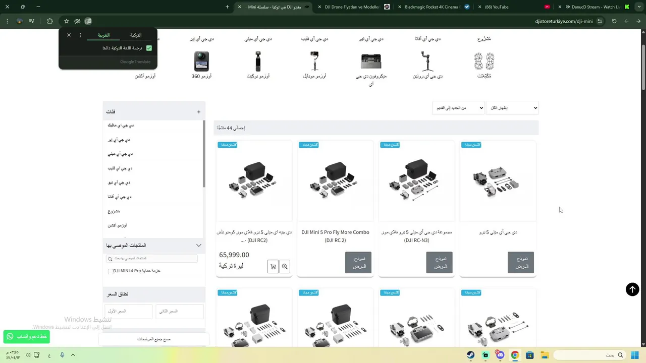
Task: Open Steam from the taskbar
Action: 470,355
